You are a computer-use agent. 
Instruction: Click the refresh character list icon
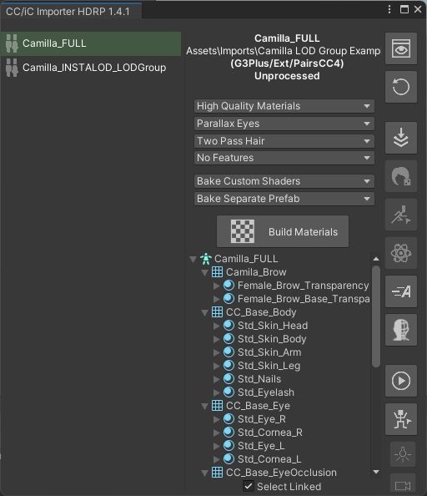(401, 87)
